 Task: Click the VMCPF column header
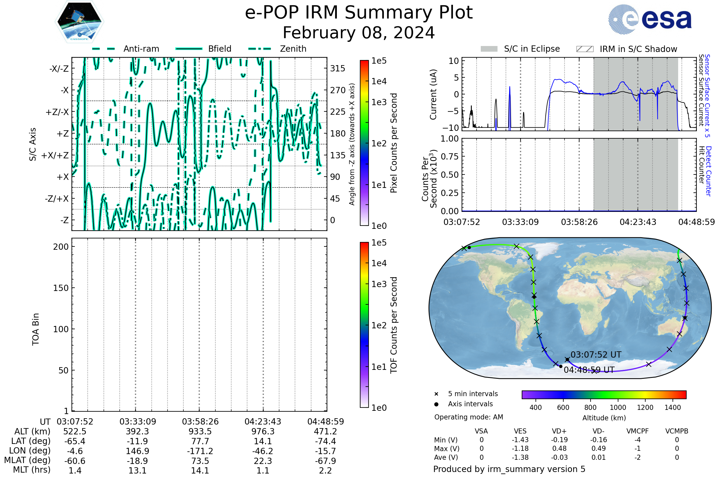coord(638,431)
